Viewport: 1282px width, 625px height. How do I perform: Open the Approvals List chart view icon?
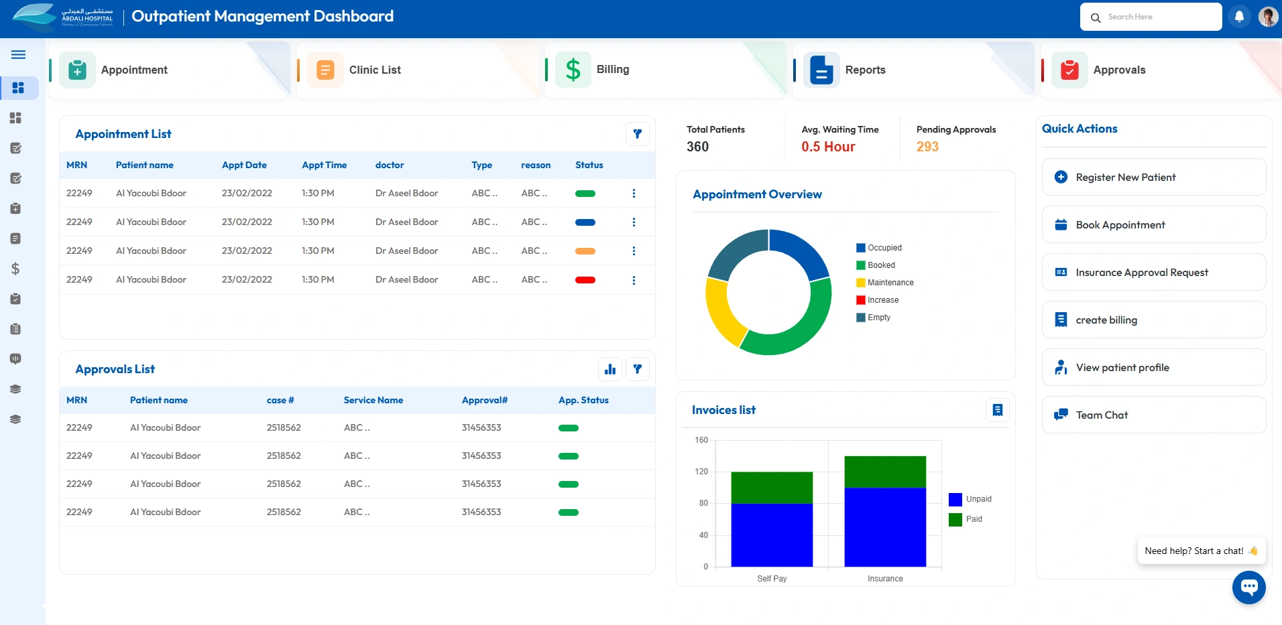[609, 369]
